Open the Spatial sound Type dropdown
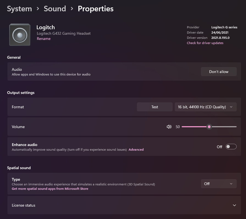 219,184
